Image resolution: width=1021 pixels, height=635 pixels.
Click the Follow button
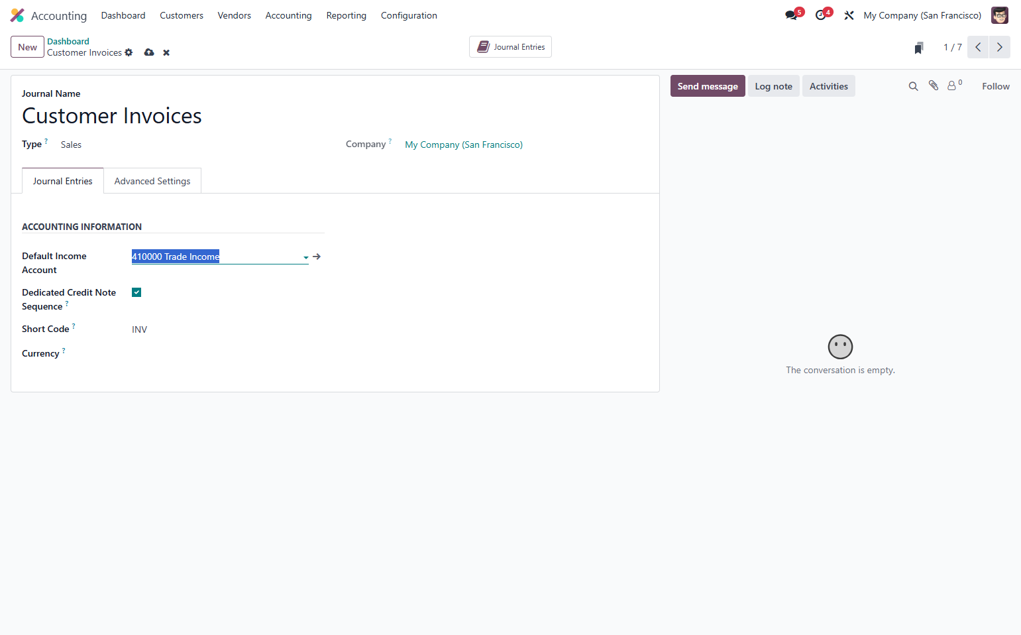pyautogui.click(x=996, y=86)
